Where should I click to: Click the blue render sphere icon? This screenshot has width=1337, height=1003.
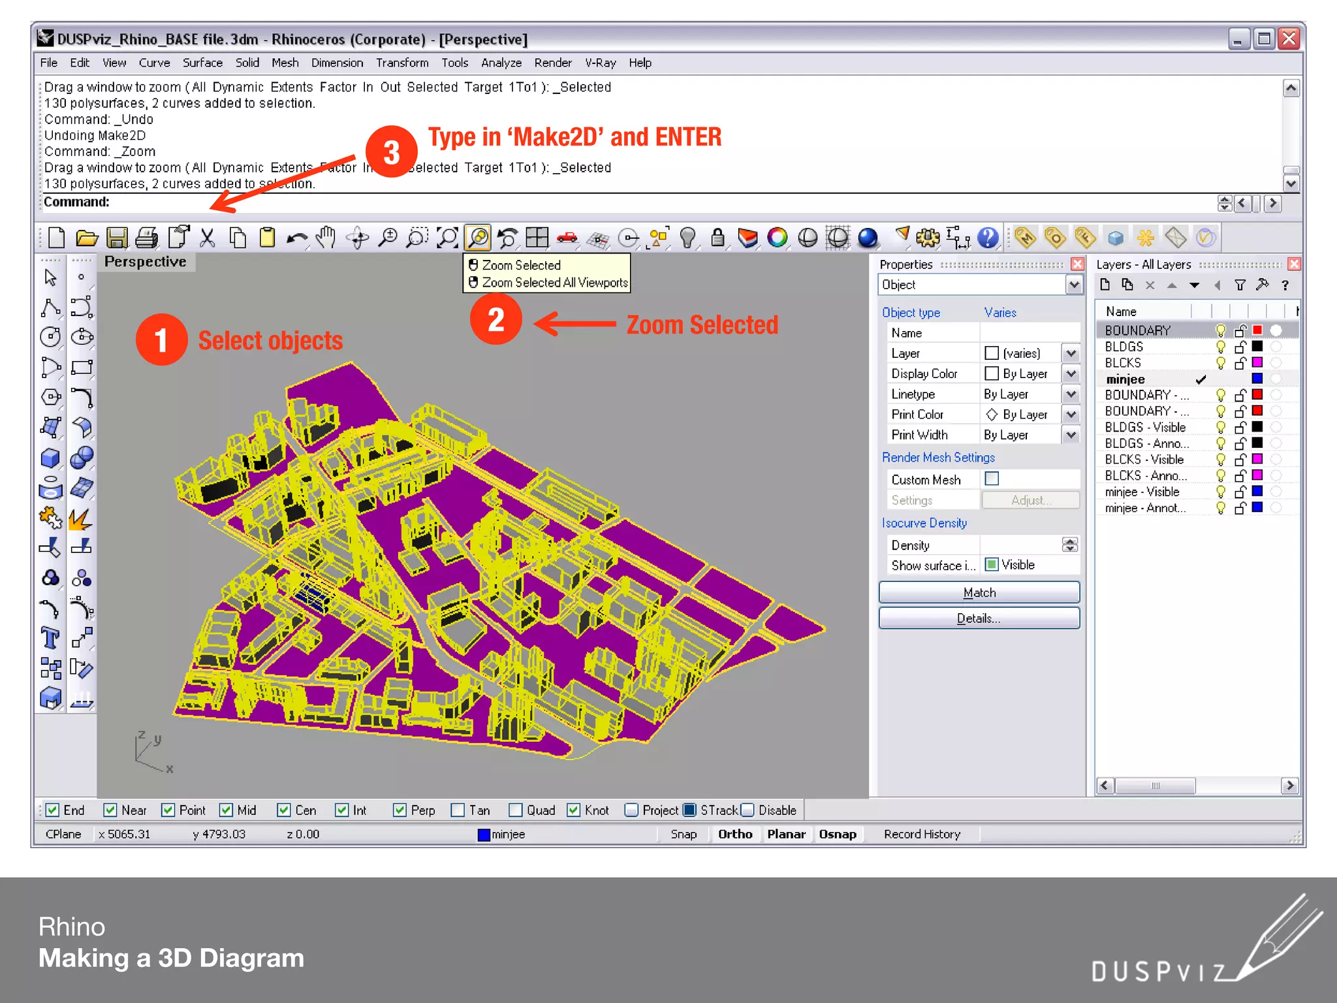(x=868, y=238)
